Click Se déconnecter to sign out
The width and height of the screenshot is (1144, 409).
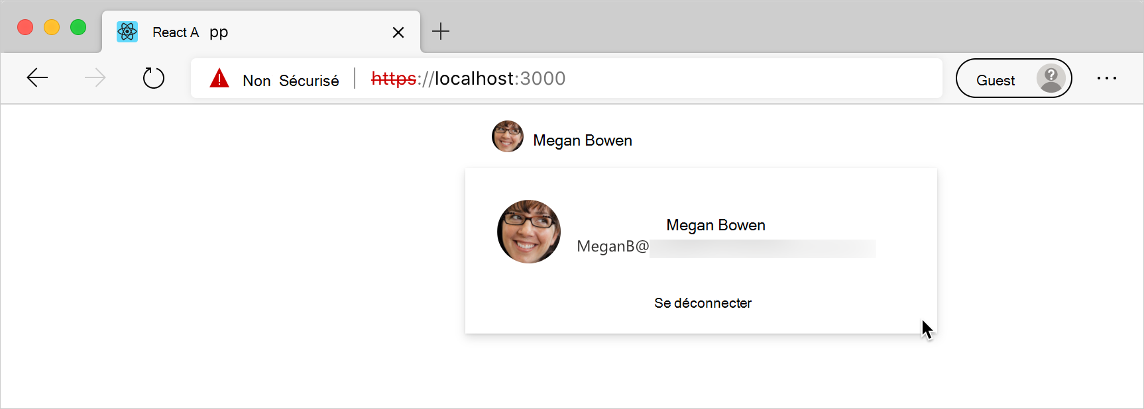click(703, 303)
